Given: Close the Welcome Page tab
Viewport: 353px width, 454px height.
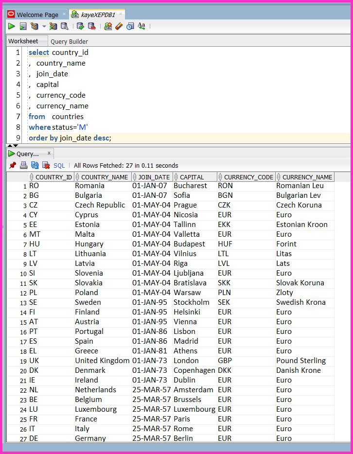Looking at the screenshot, I should click(64, 14).
